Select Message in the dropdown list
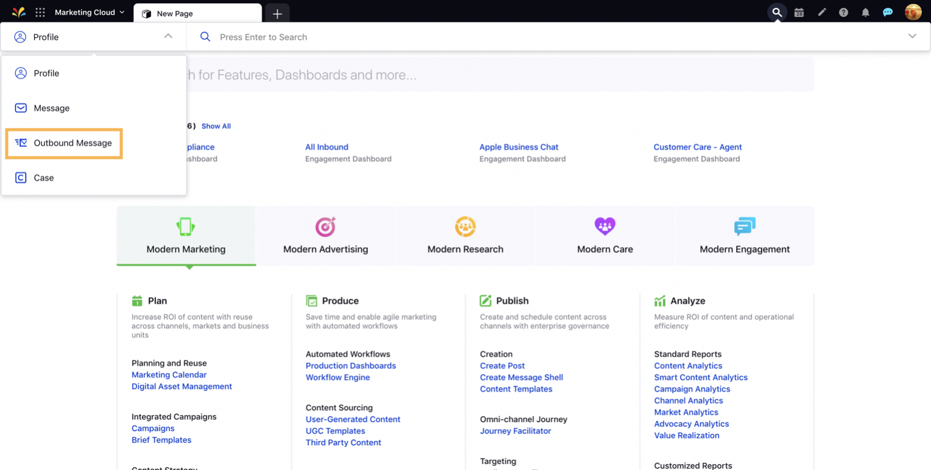Screen dimensions: 931x470 click(94, 108)
